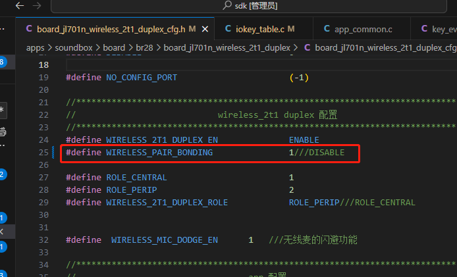Open the sdk command center search box

point(249,6)
